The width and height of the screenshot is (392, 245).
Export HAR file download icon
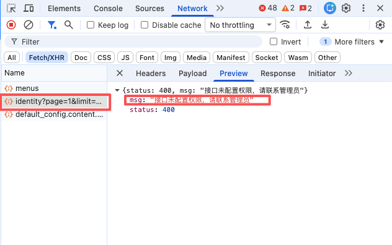[x=325, y=25]
